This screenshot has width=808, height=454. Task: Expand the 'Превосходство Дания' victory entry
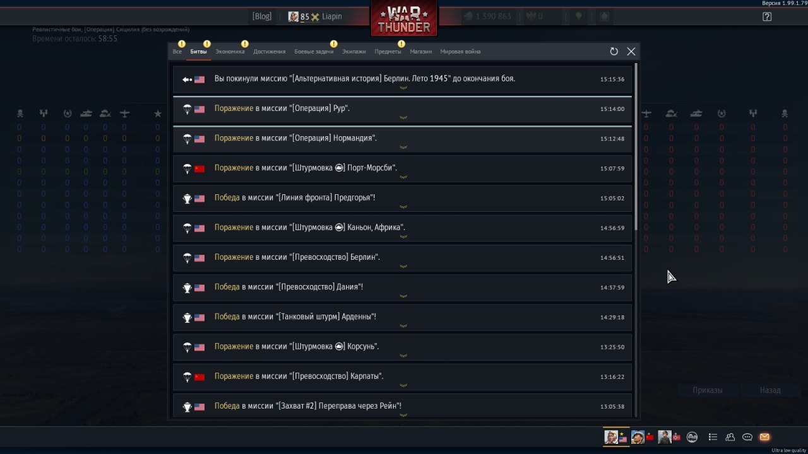click(402, 288)
